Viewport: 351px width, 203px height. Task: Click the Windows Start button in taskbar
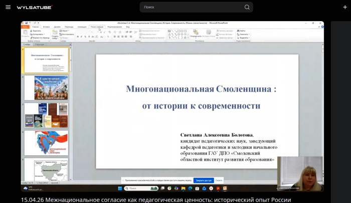coord(120,188)
